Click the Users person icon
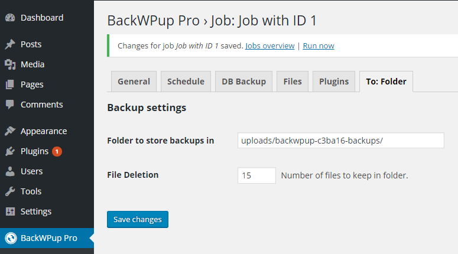The height and width of the screenshot is (254, 458). tap(10, 171)
